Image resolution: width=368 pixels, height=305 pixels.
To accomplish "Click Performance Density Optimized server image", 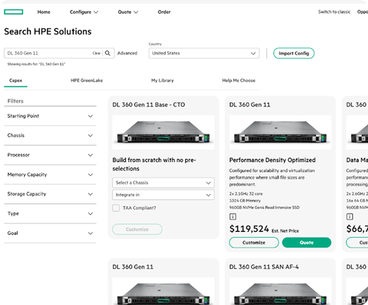I will pos(280,132).
